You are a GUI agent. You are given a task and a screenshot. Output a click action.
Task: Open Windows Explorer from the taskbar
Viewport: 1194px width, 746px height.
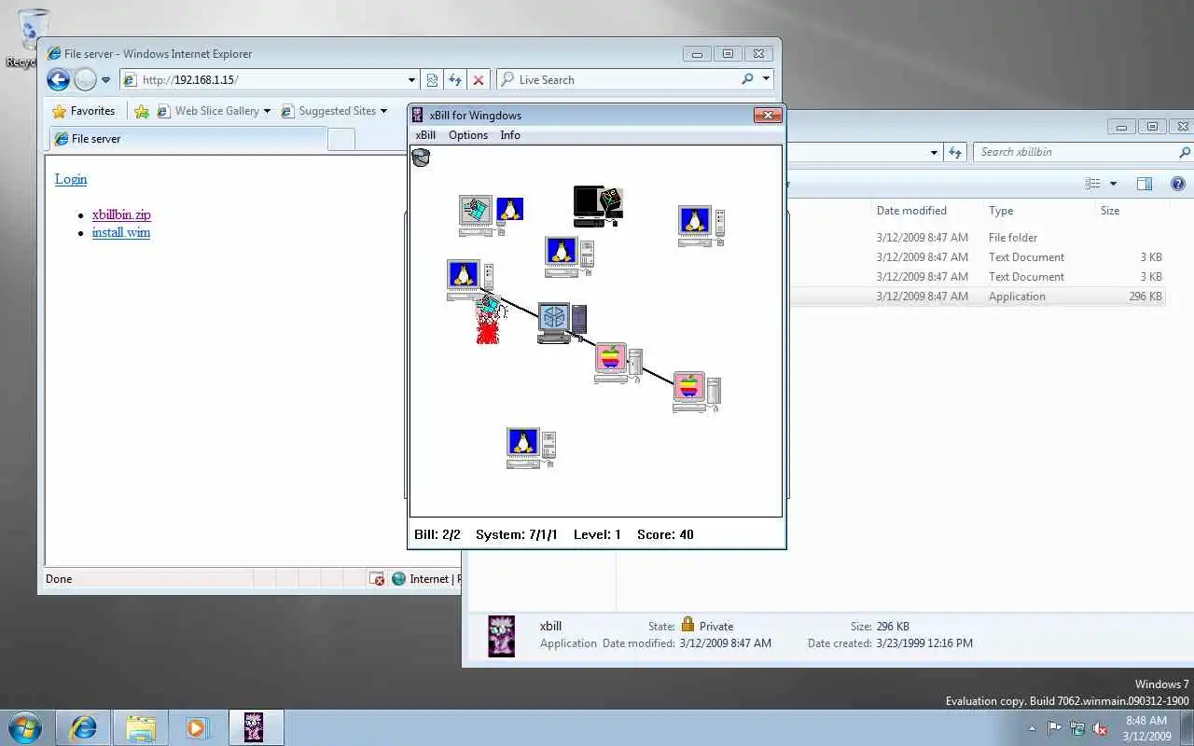point(141,727)
